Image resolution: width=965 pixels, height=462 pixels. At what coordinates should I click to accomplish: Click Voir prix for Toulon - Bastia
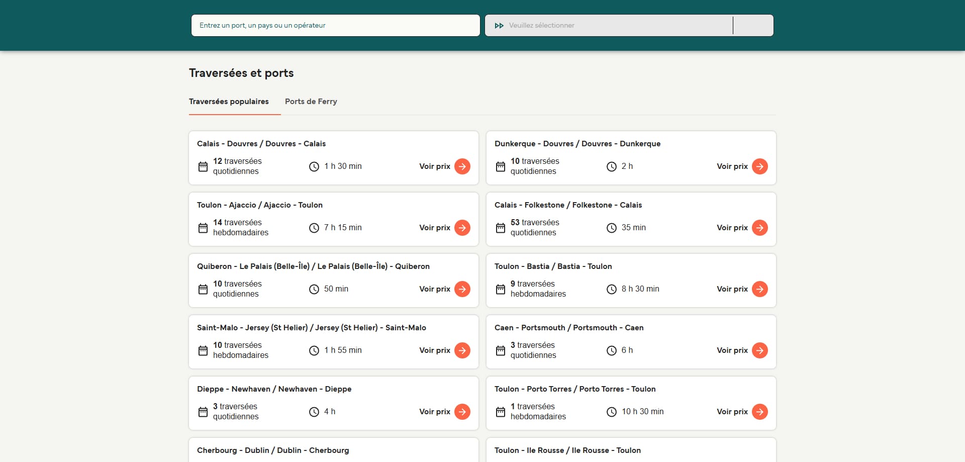(x=732, y=289)
